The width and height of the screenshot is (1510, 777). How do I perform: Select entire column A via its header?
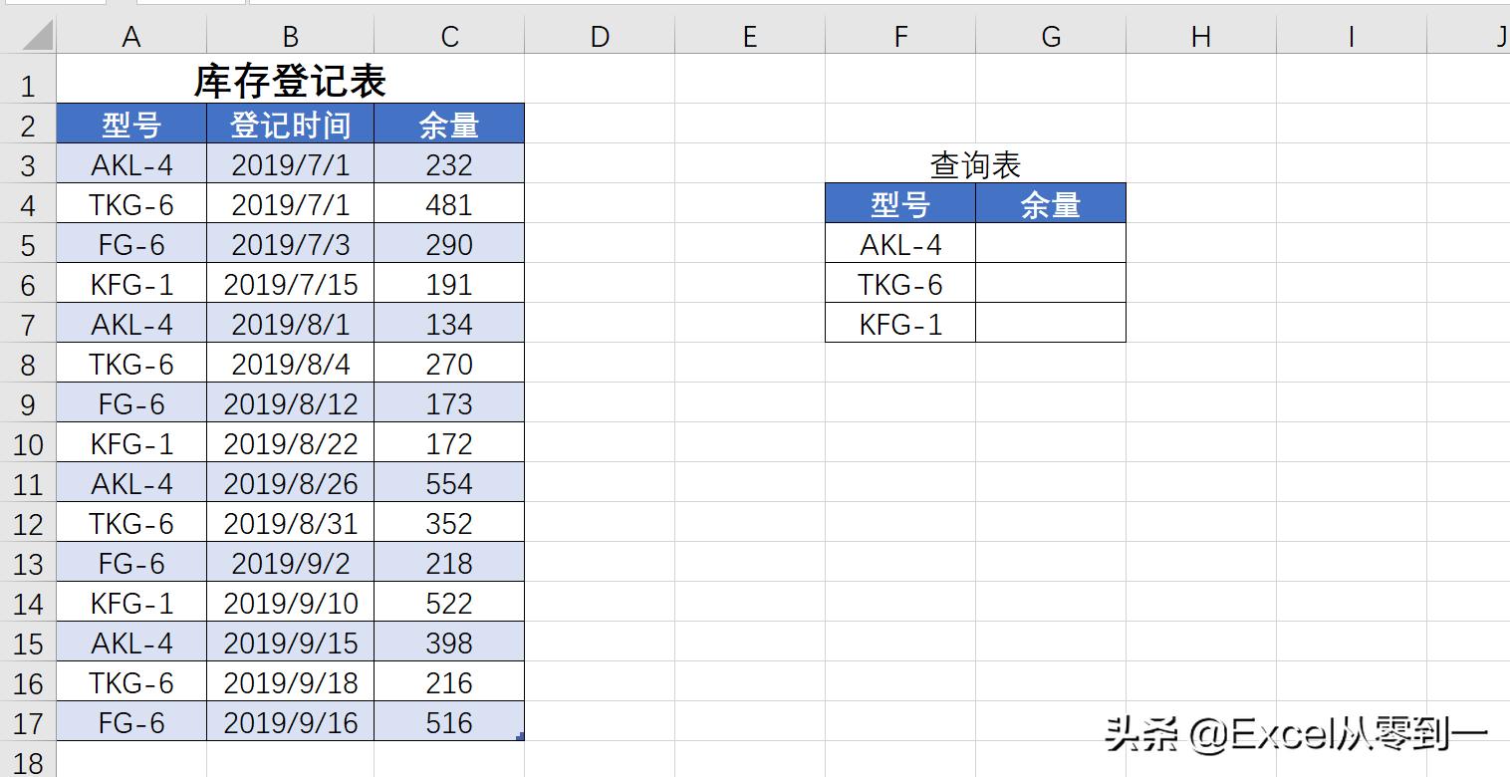coord(130,36)
